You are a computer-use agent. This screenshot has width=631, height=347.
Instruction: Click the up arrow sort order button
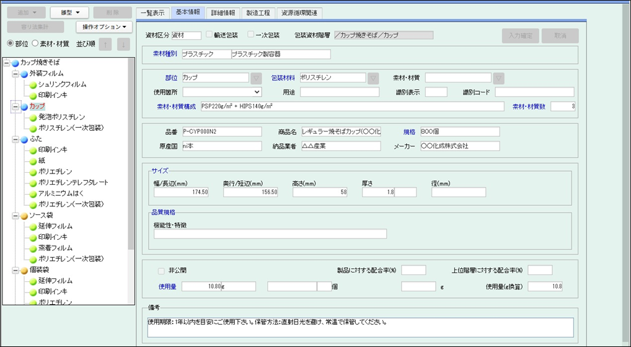(106, 44)
